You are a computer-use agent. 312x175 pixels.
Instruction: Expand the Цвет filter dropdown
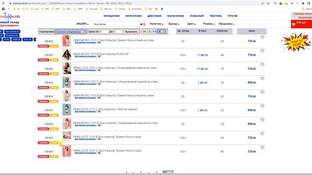[x=192, y=24]
